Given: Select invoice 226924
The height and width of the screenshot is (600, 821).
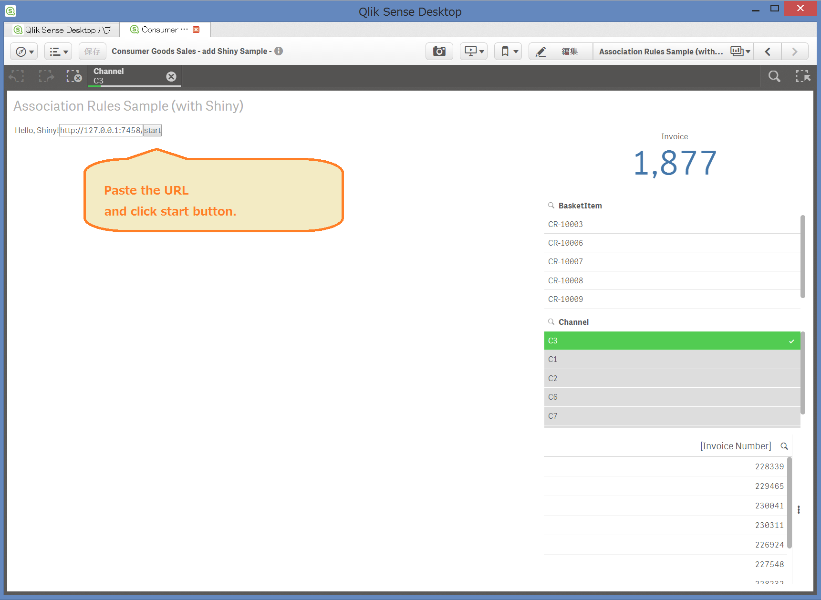Looking at the screenshot, I should [x=666, y=545].
